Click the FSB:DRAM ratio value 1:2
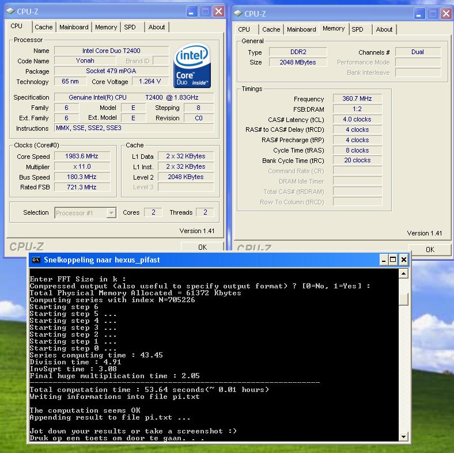Screen dimensions: 454x453 357,109
